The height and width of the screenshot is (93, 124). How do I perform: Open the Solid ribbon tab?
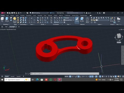point(7,16)
